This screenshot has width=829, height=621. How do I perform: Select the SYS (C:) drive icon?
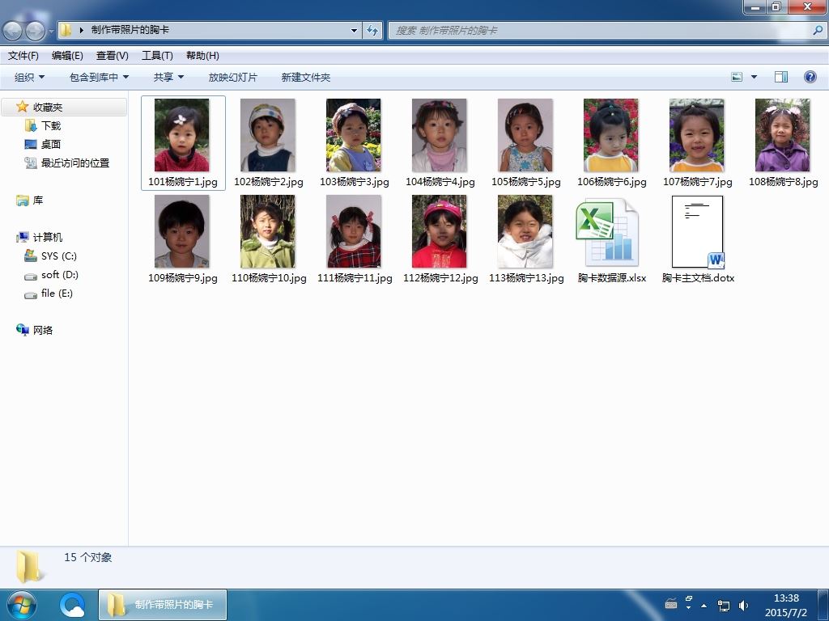pyautogui.click(x=31, y=256)
